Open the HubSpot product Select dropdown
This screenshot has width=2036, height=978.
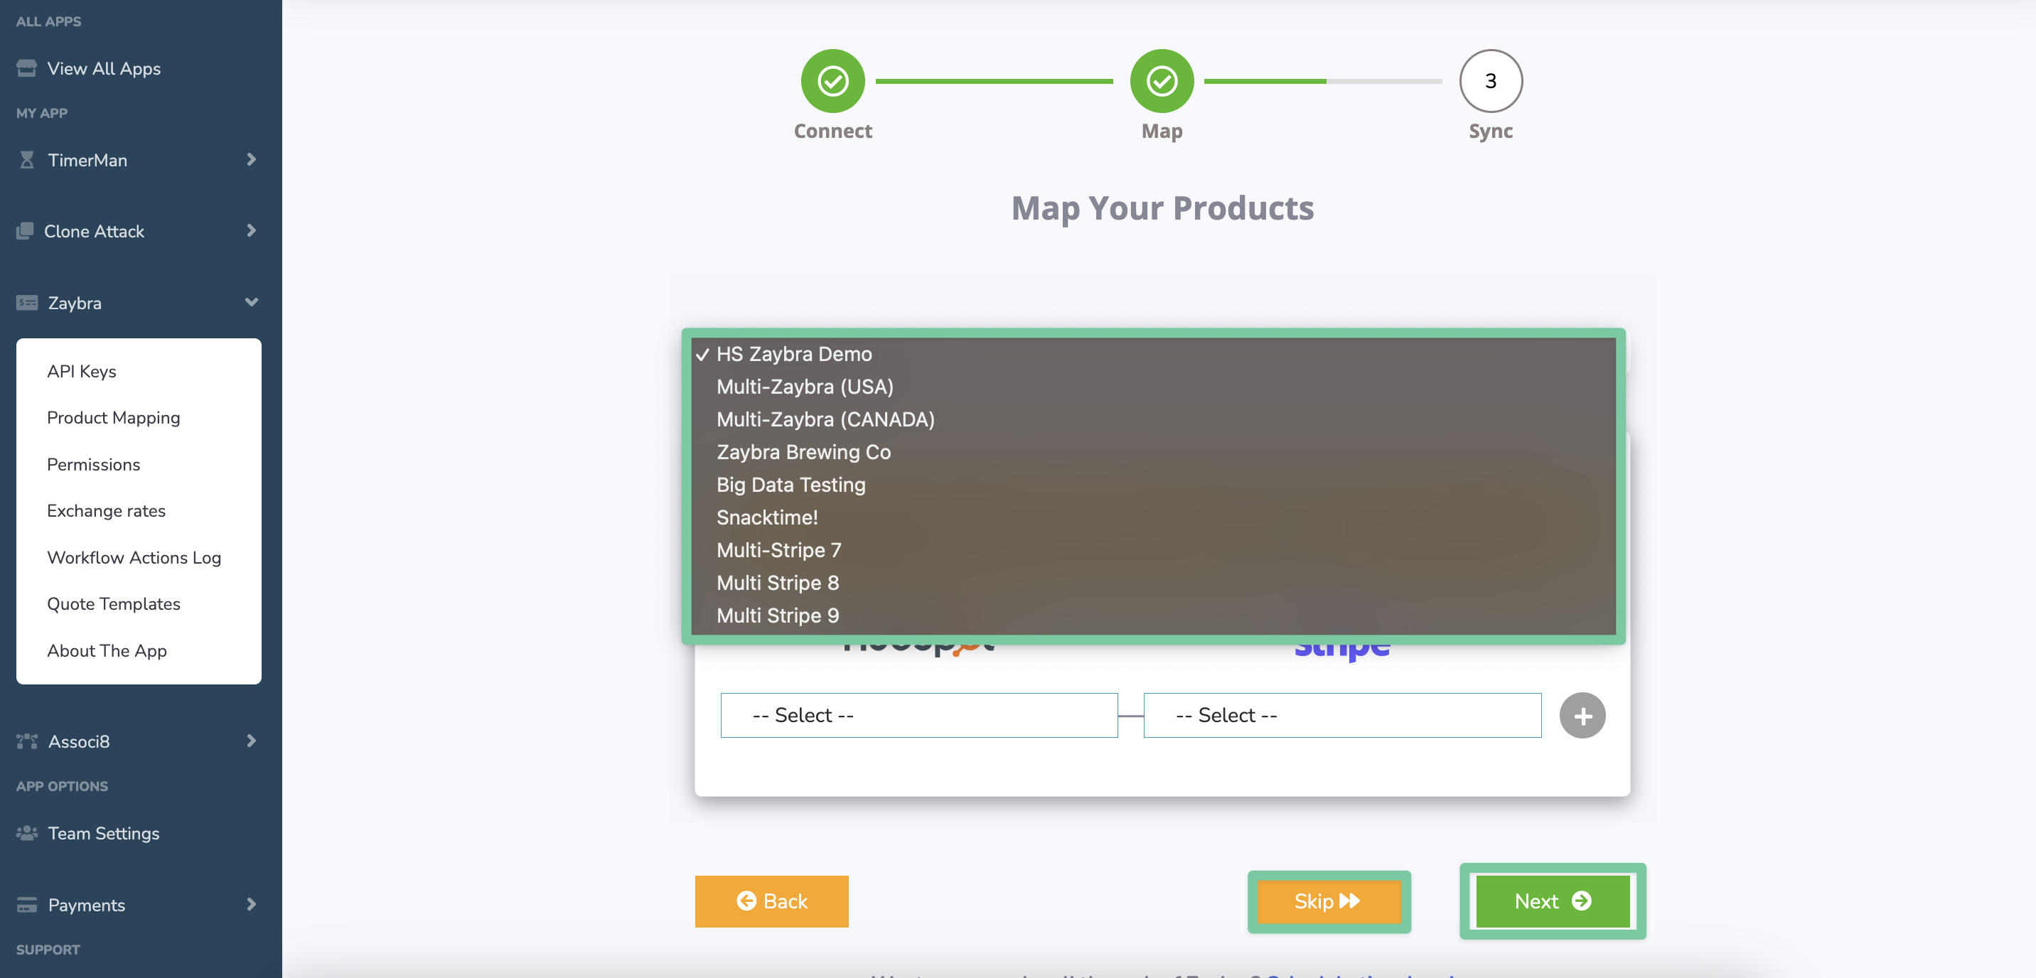pyautogui.click(x=918, y=716)
